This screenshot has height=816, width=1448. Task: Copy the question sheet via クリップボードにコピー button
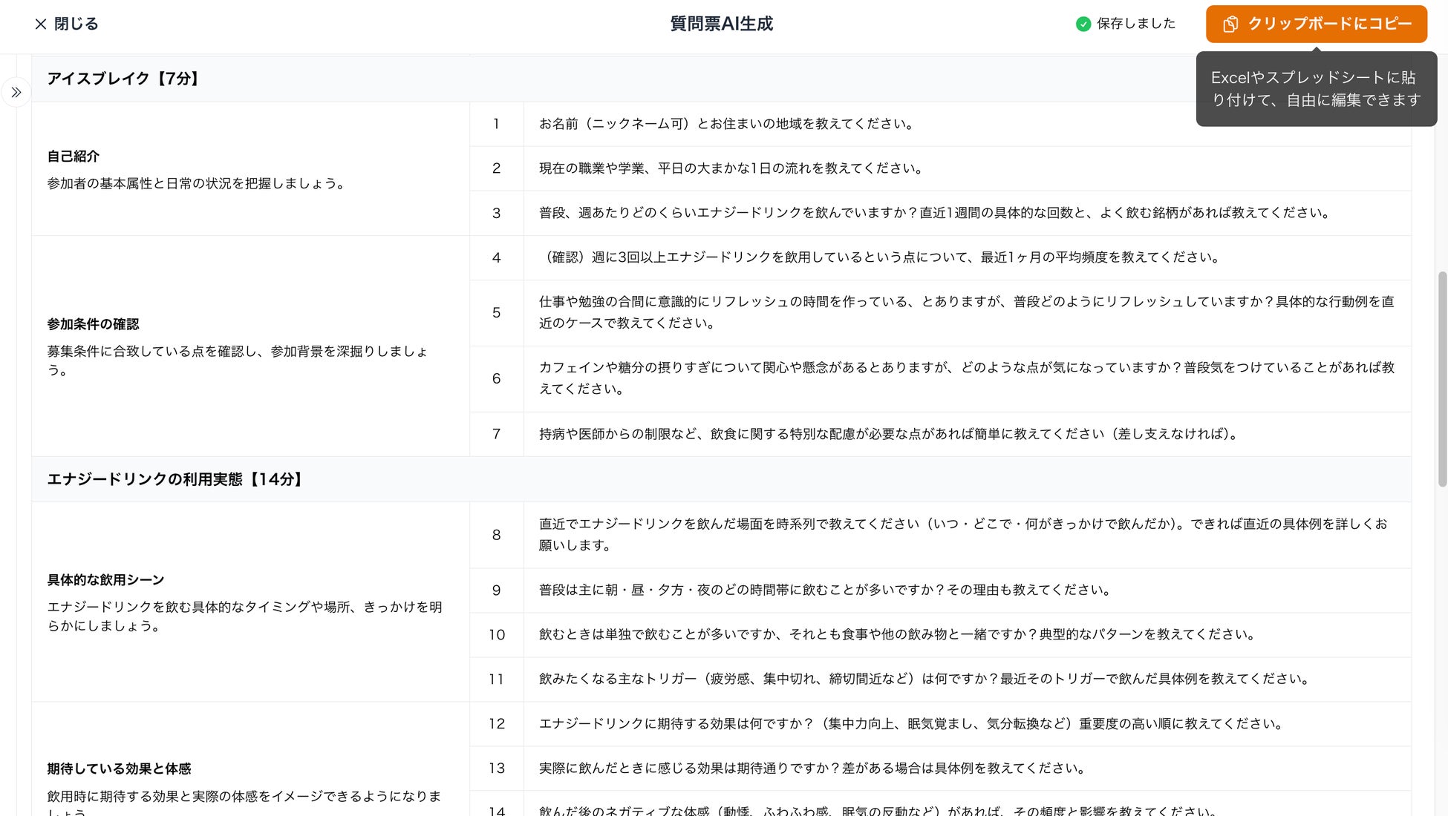tap(1328, 24)
